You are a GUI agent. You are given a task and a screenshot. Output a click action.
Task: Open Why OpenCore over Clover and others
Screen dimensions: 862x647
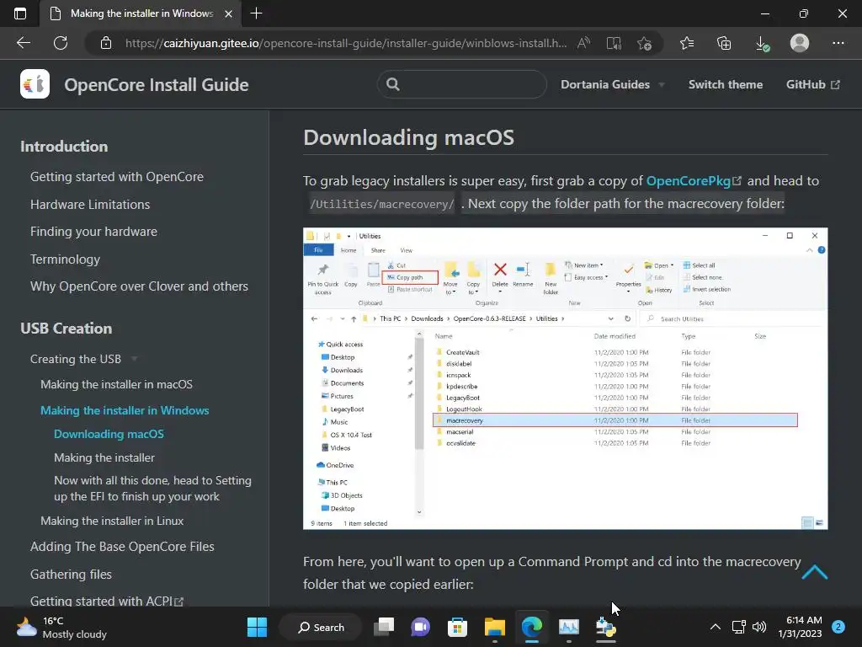click(139, 286)
